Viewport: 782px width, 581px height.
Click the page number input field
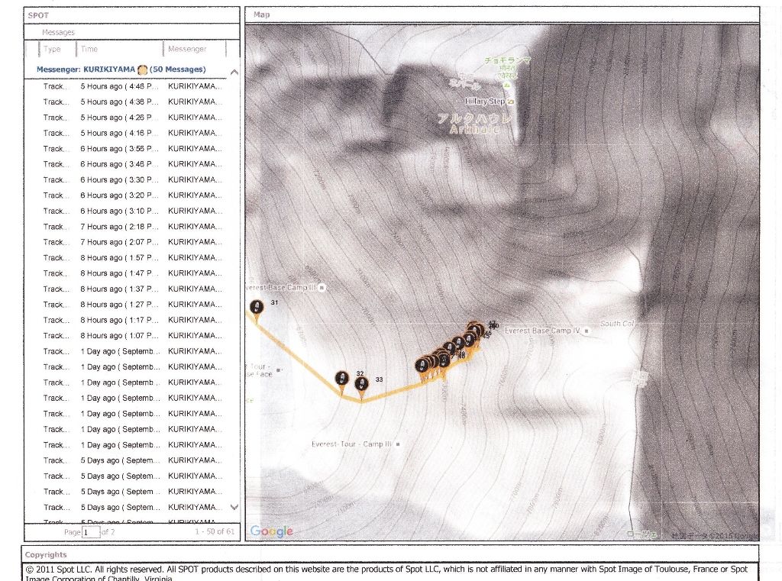(x=91, y=532)
